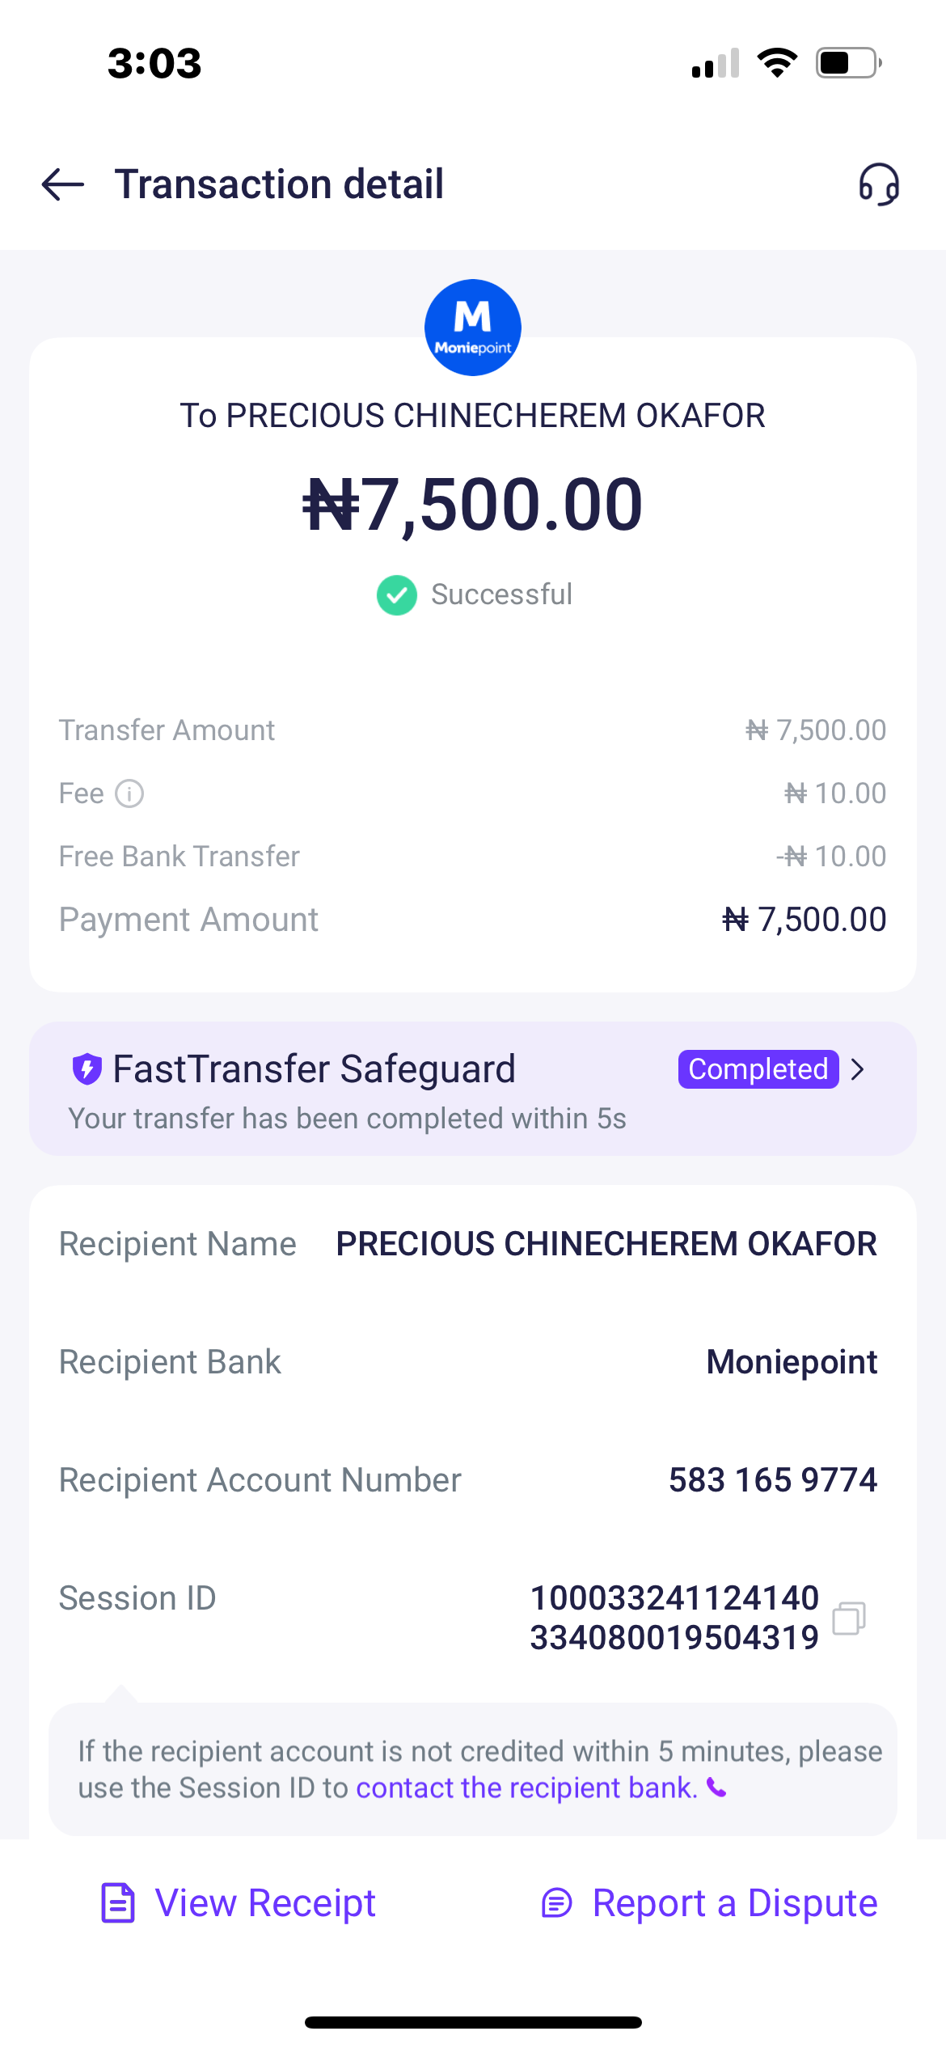This screenshot has width=946, height=2048.
Task: Tap the green Successful checkmark icon
Action: [397, 595]
